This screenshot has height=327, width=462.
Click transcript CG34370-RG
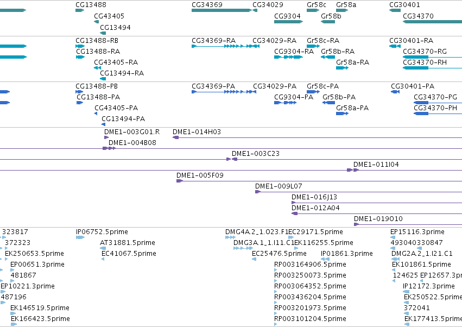[x=425, y=52]
